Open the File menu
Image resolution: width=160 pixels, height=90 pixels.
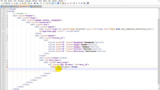coord(2,1)
